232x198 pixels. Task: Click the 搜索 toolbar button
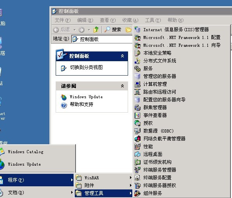click(113, 30)
